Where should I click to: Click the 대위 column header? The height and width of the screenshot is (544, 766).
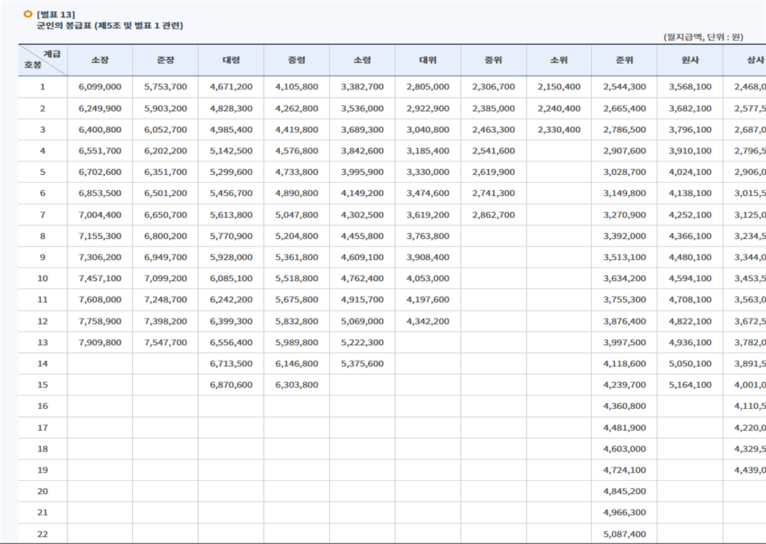click(x=427, y=60)
